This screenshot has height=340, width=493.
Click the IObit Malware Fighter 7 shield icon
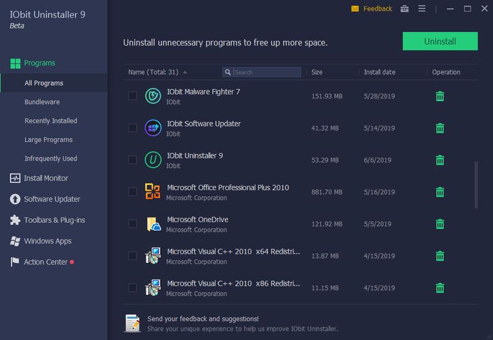coord(153,96)
